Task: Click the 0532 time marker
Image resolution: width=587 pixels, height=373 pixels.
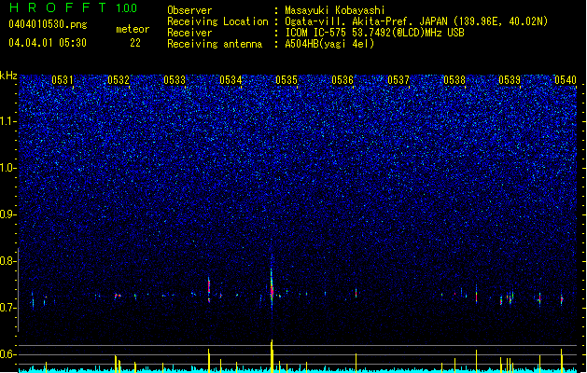Action: coord(119,79)
